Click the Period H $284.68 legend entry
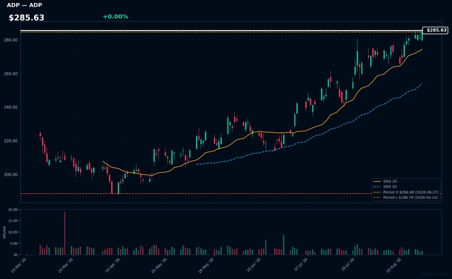This screenshot has width=452, height=279. (x=406, y=192)
